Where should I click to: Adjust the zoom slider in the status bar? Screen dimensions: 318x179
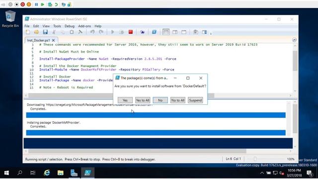[255, 159]
